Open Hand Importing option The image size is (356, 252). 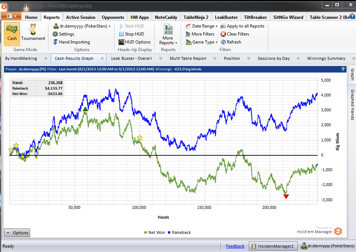click(72, 42)
